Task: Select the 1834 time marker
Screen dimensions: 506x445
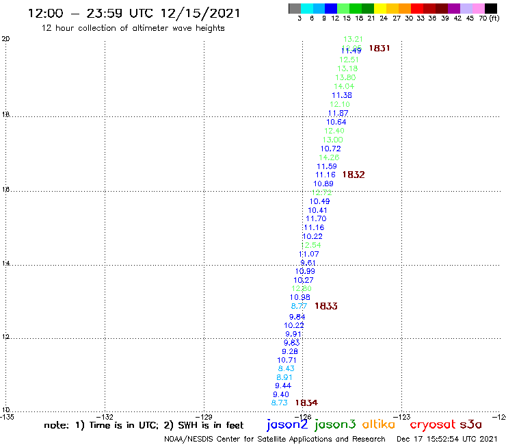Action: (x=306, y=403)
